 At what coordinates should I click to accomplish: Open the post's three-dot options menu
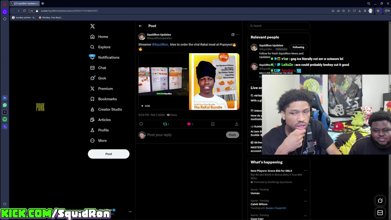coord(238,35)
